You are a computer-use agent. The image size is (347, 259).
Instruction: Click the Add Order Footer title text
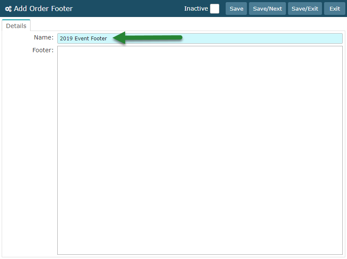tap(43, 8)
